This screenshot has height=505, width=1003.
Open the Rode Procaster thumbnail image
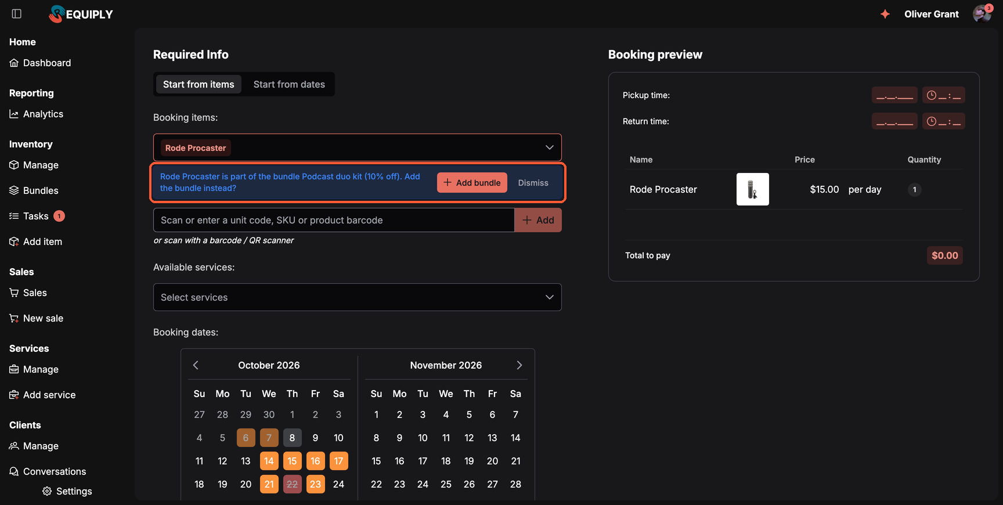point(753,189)
